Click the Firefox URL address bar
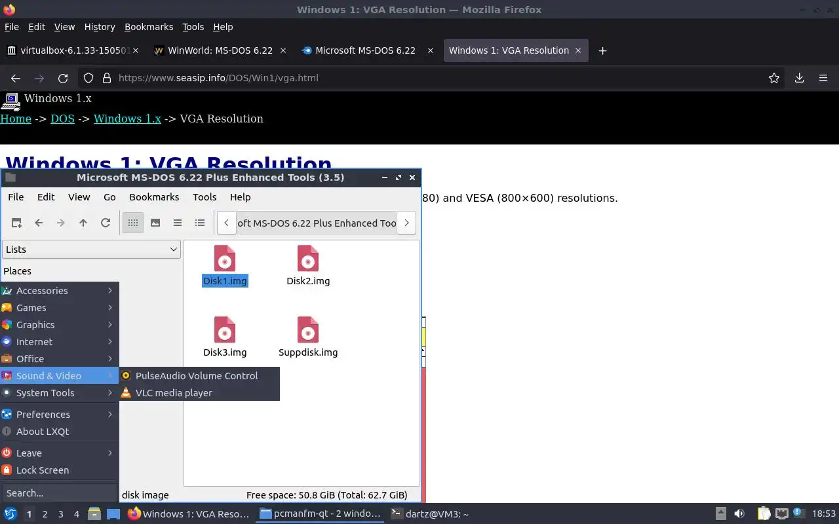839x524 pixels. pos(433,78)
